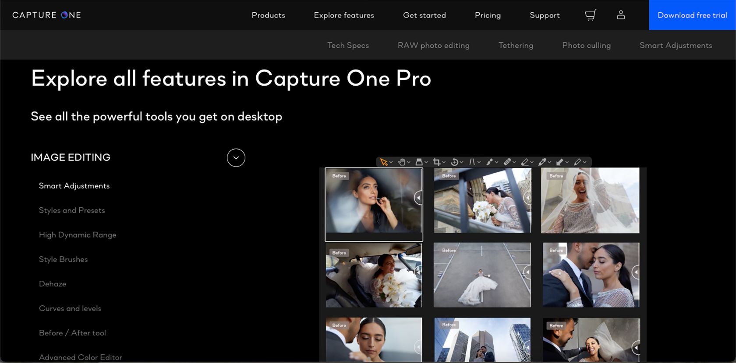The width and height of the screenshot is (736, 363).
Task: Select Curves and levels feature
Action: point(70,308)
